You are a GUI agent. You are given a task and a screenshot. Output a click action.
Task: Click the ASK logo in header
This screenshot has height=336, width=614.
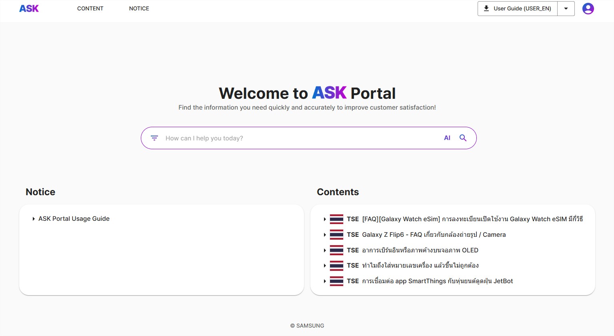click(29, 8)
